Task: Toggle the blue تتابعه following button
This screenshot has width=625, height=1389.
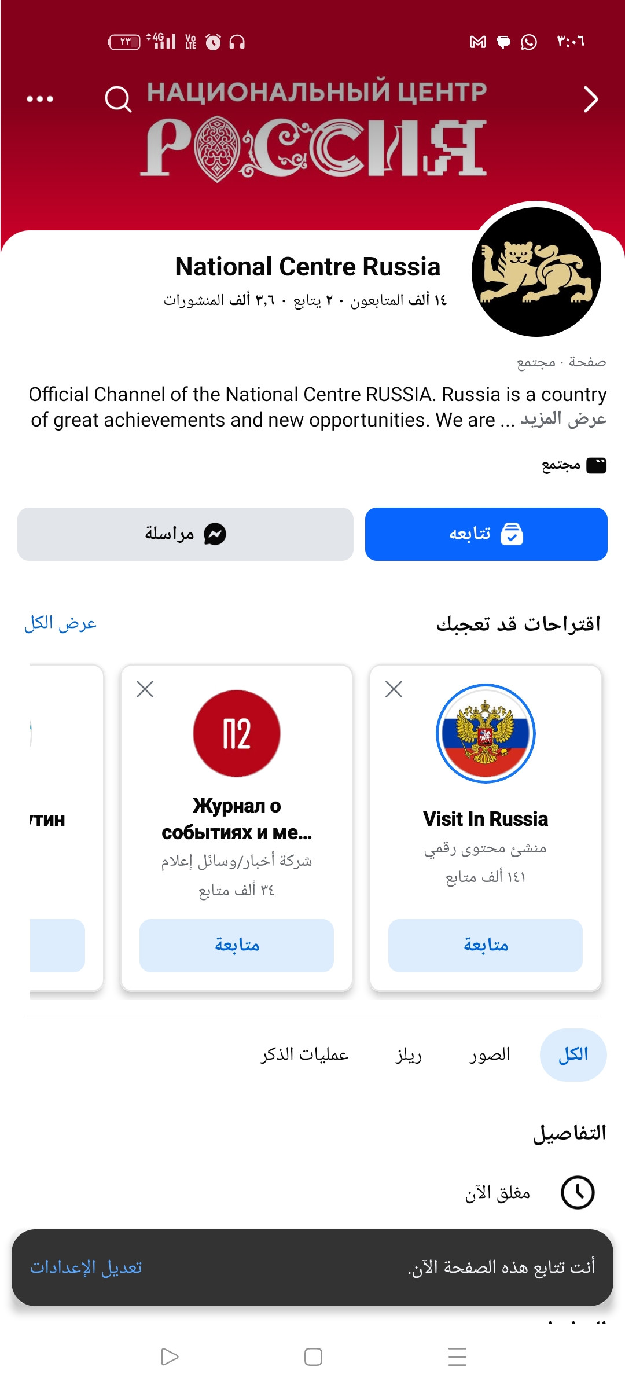Action: pos(486,534)
